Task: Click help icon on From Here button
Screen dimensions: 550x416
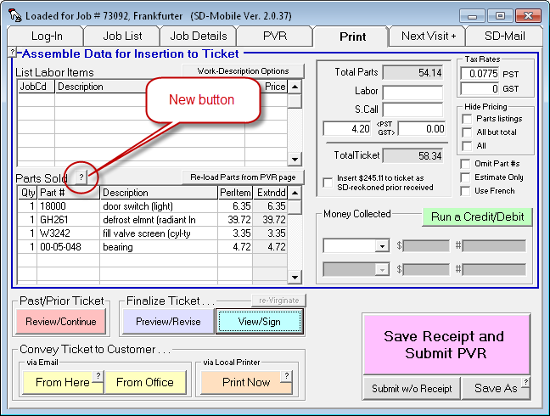Action: coord(98,375)
